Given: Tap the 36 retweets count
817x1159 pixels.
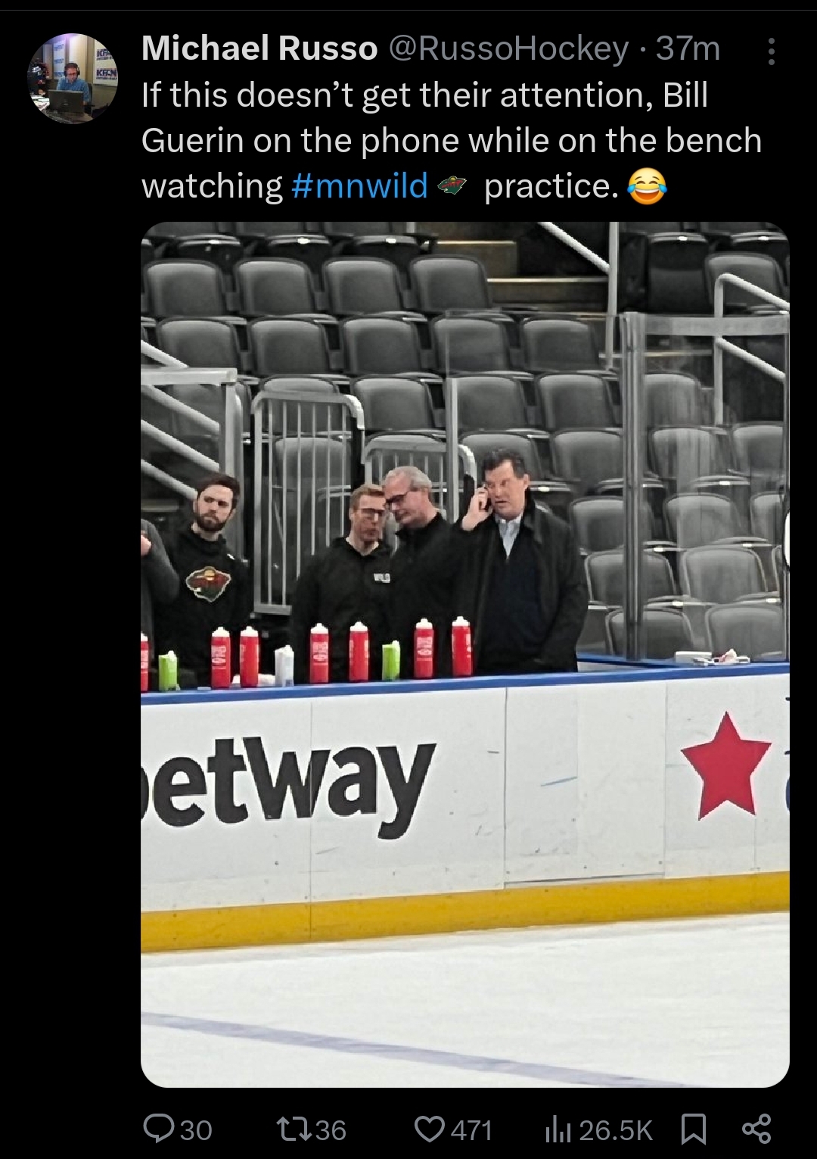Looking at the screenshot, I should click(331, 1130).
